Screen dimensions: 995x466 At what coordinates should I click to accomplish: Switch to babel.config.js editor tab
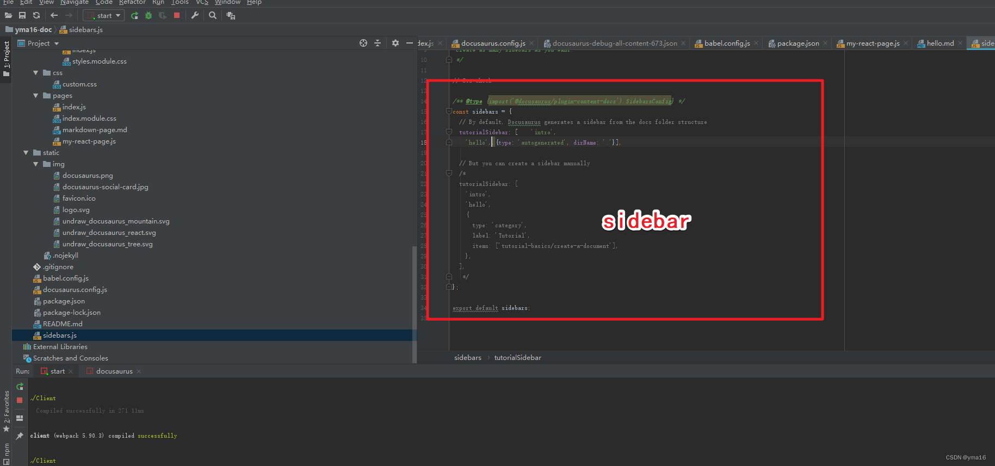(x=727, y=44)
